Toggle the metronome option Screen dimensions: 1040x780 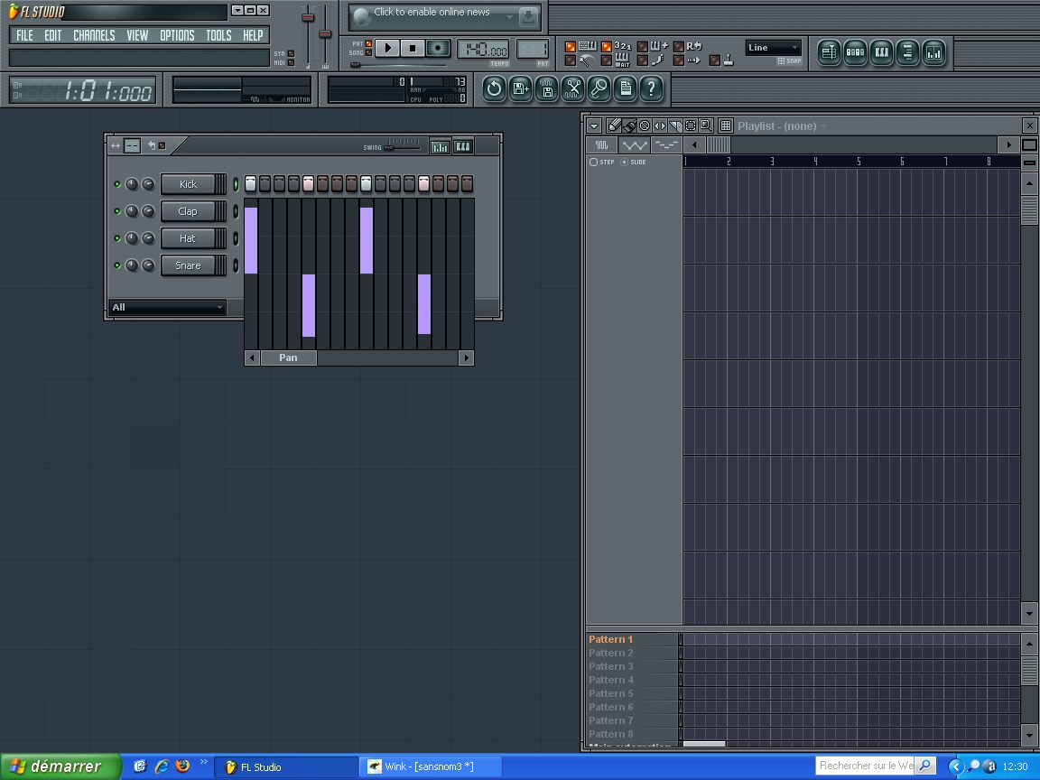point(571,60)
